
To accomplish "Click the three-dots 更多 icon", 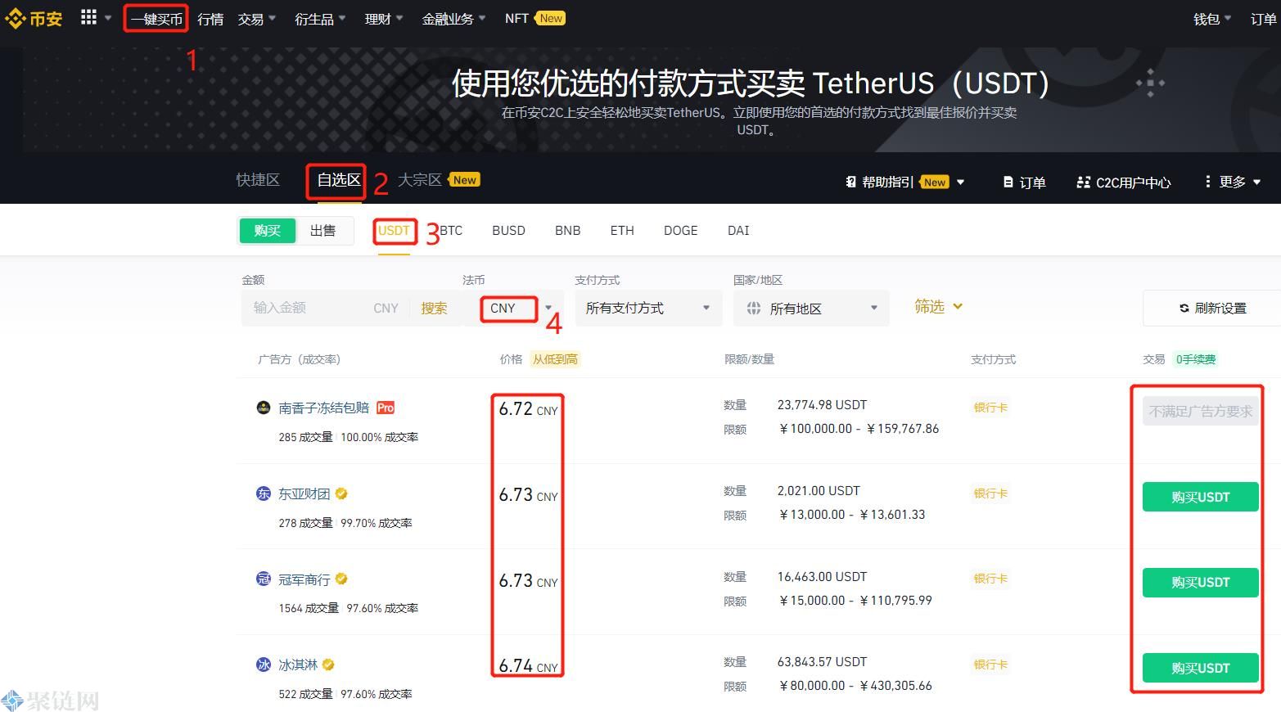I will (x=1207, y=182).
